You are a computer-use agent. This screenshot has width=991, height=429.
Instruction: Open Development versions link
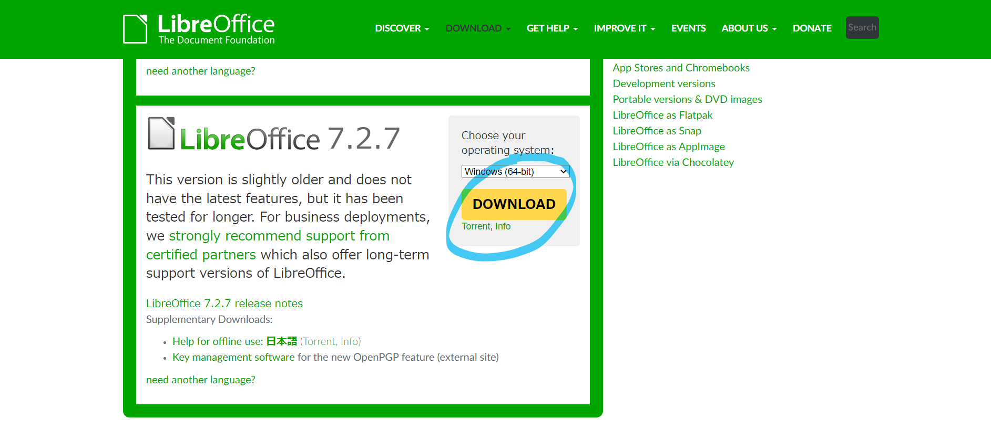[664, 83]
